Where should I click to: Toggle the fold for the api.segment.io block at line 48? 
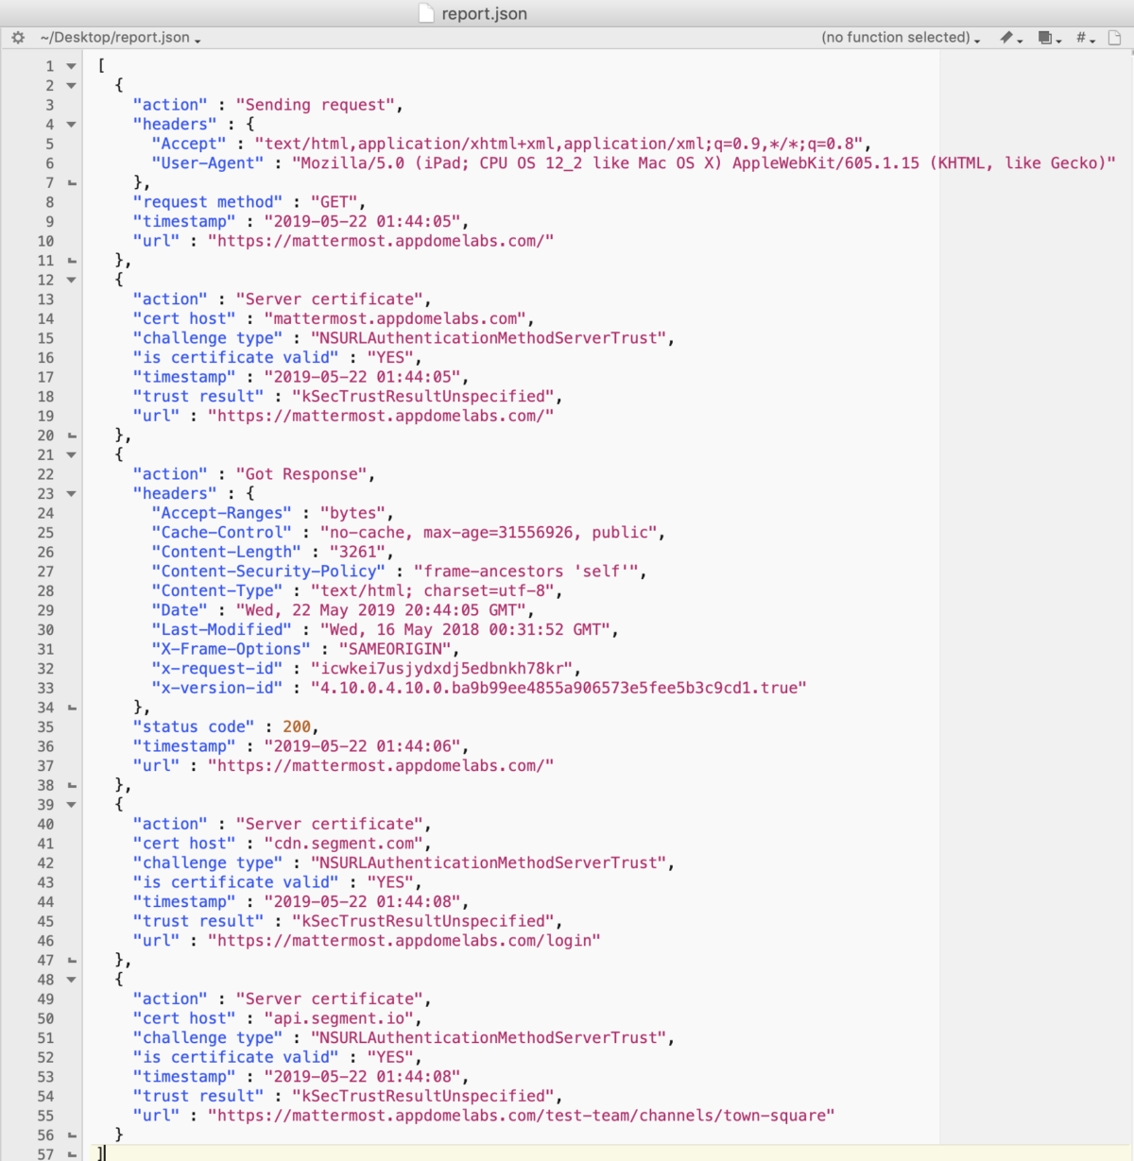tap(70, 980)
